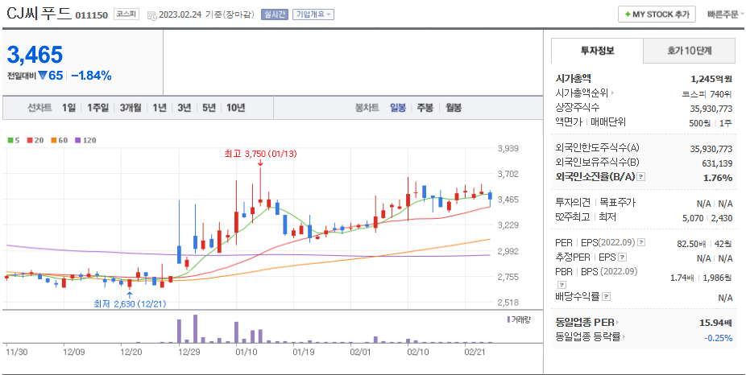Click the 1,245억원 market cap value

[711, 79]
